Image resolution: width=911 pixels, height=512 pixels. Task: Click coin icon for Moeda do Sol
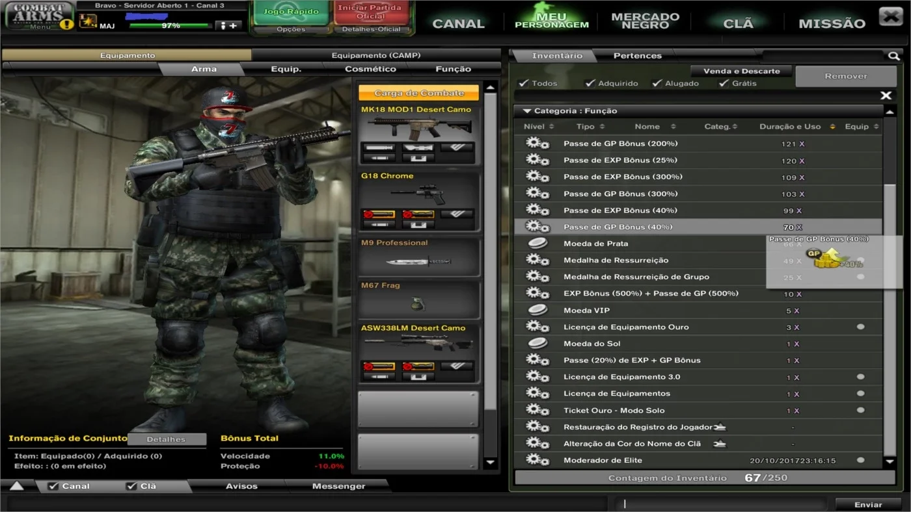coord(537,344)
